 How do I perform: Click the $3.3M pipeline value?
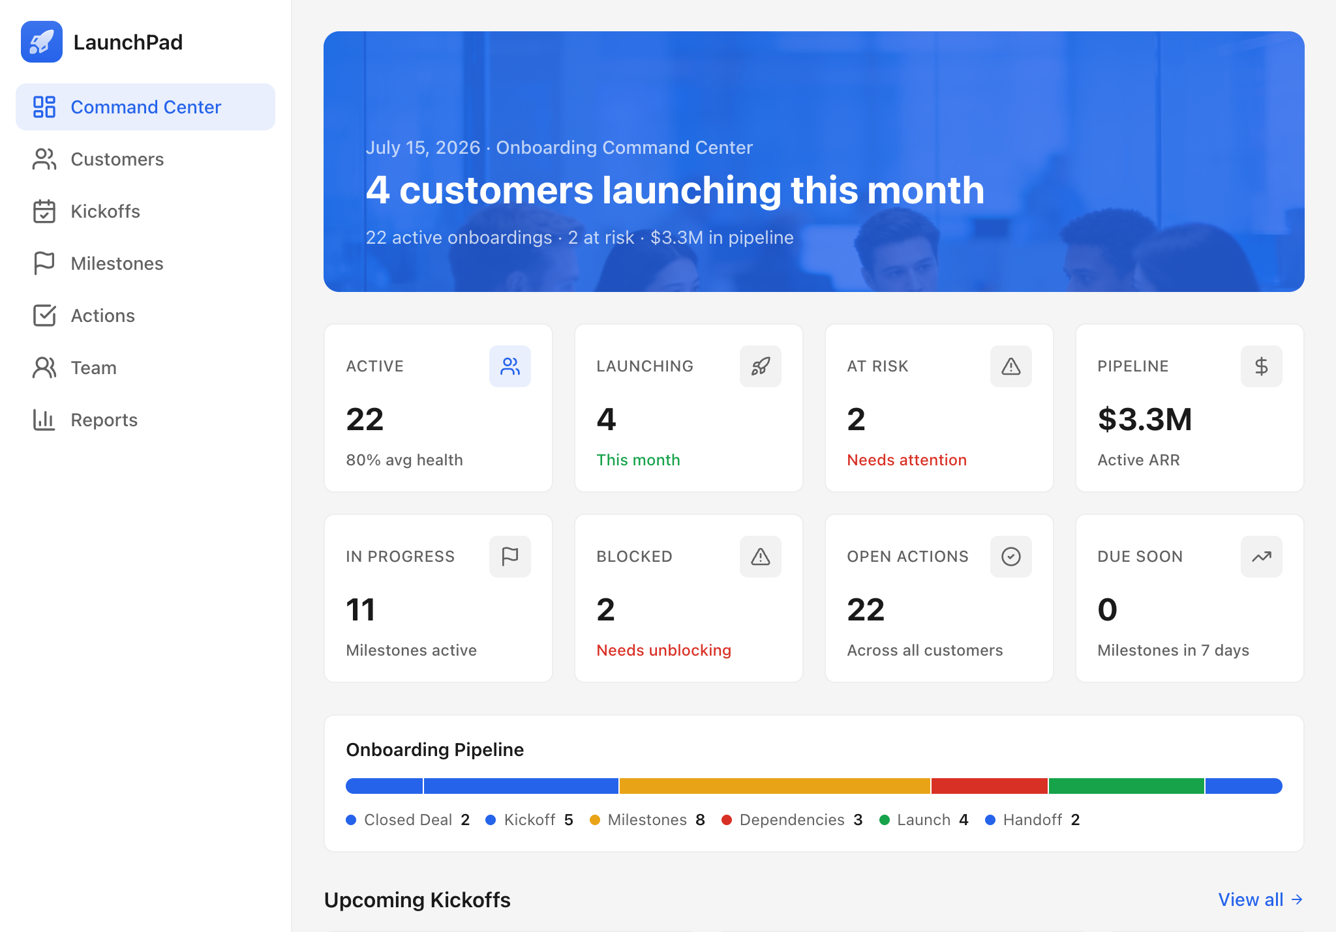click(1145, 419)
